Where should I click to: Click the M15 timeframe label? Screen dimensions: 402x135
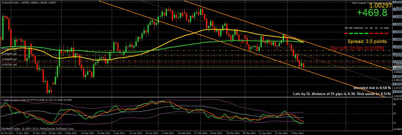pyautogui.click(x=356, y=28)
